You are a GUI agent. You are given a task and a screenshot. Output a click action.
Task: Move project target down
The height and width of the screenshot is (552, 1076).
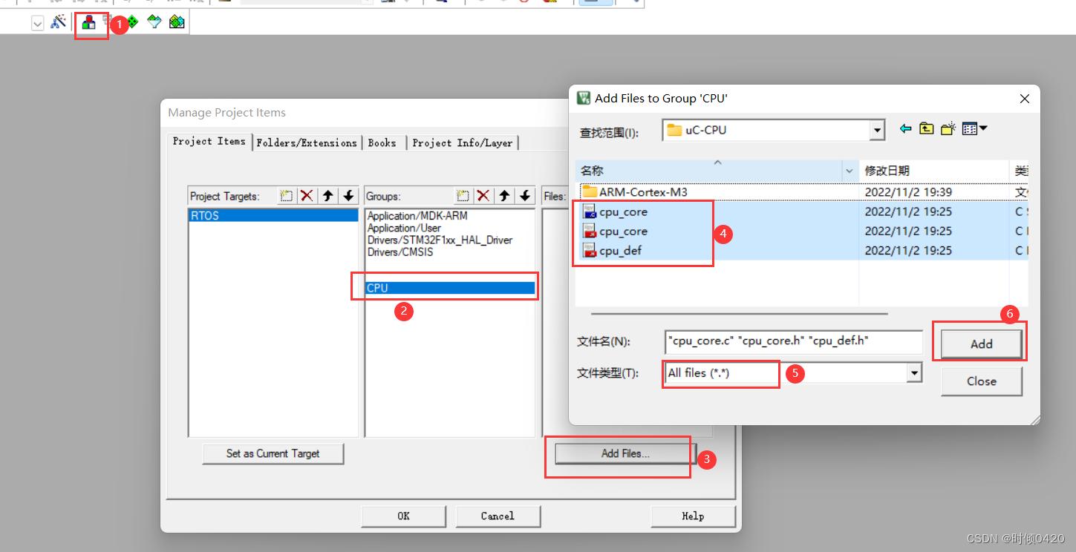[x=348, y=196]
